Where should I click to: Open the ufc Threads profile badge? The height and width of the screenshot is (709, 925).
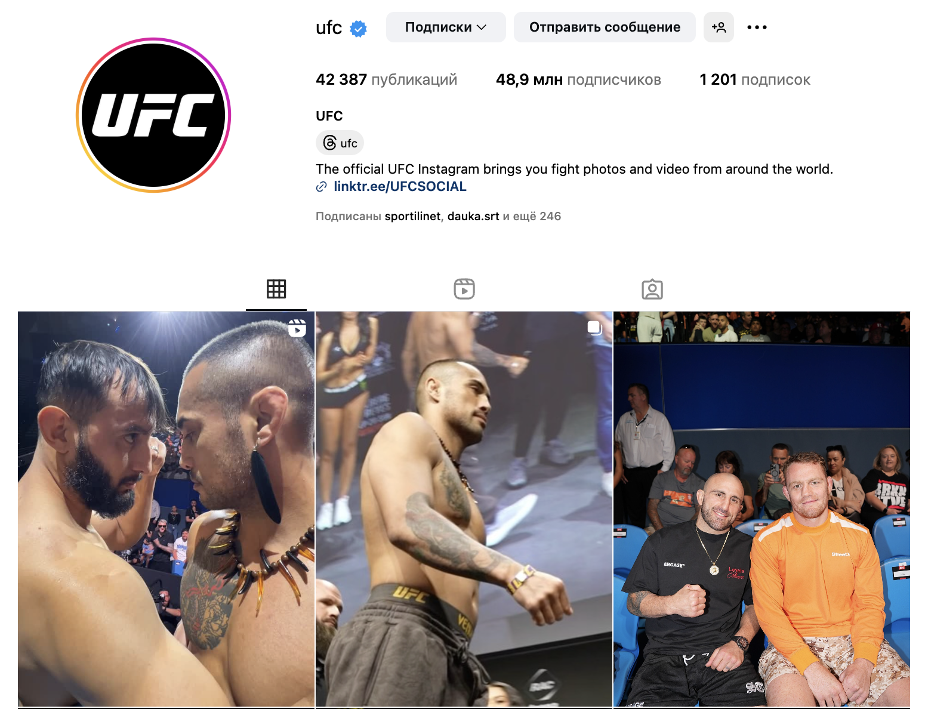tap(340, 143)
